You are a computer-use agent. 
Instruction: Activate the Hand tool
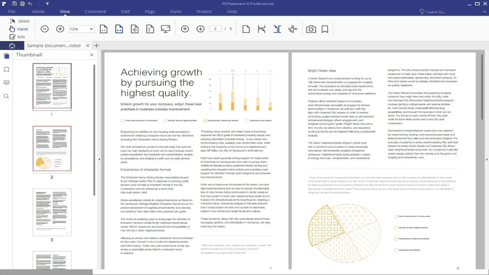point(19,29)
